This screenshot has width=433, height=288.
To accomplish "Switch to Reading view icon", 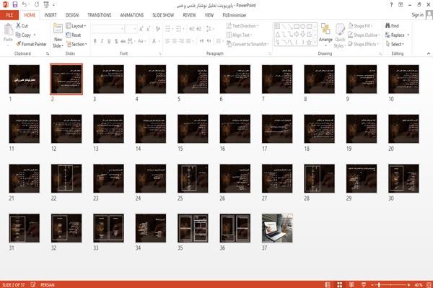I will click(351, 284).
